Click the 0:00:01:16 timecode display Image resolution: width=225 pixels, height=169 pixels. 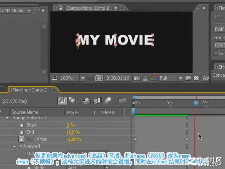point(118,78)
